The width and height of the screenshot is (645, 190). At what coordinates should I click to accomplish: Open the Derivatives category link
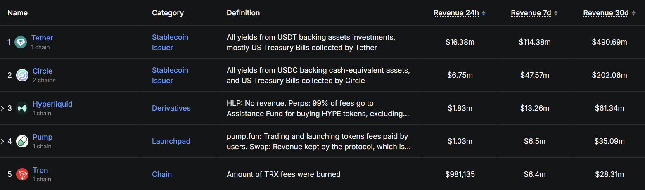(171, 108)
